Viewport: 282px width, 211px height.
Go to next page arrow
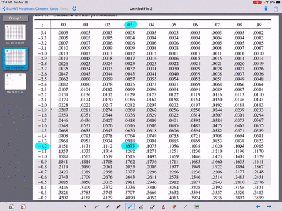click(x=269, y=206)
